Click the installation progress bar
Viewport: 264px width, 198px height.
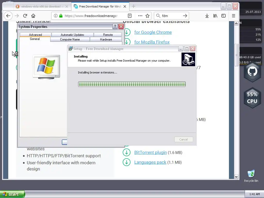(x=132, y=84)
